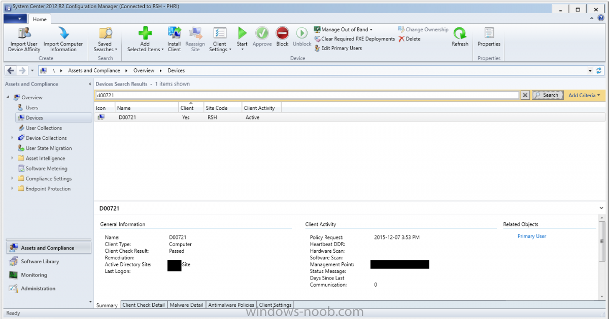The width and height of the screenshot is (609, 319).
Task: Sort by the Site Code column header
Action: pos(223,108)
